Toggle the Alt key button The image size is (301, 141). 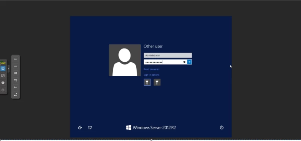[15, 66]
